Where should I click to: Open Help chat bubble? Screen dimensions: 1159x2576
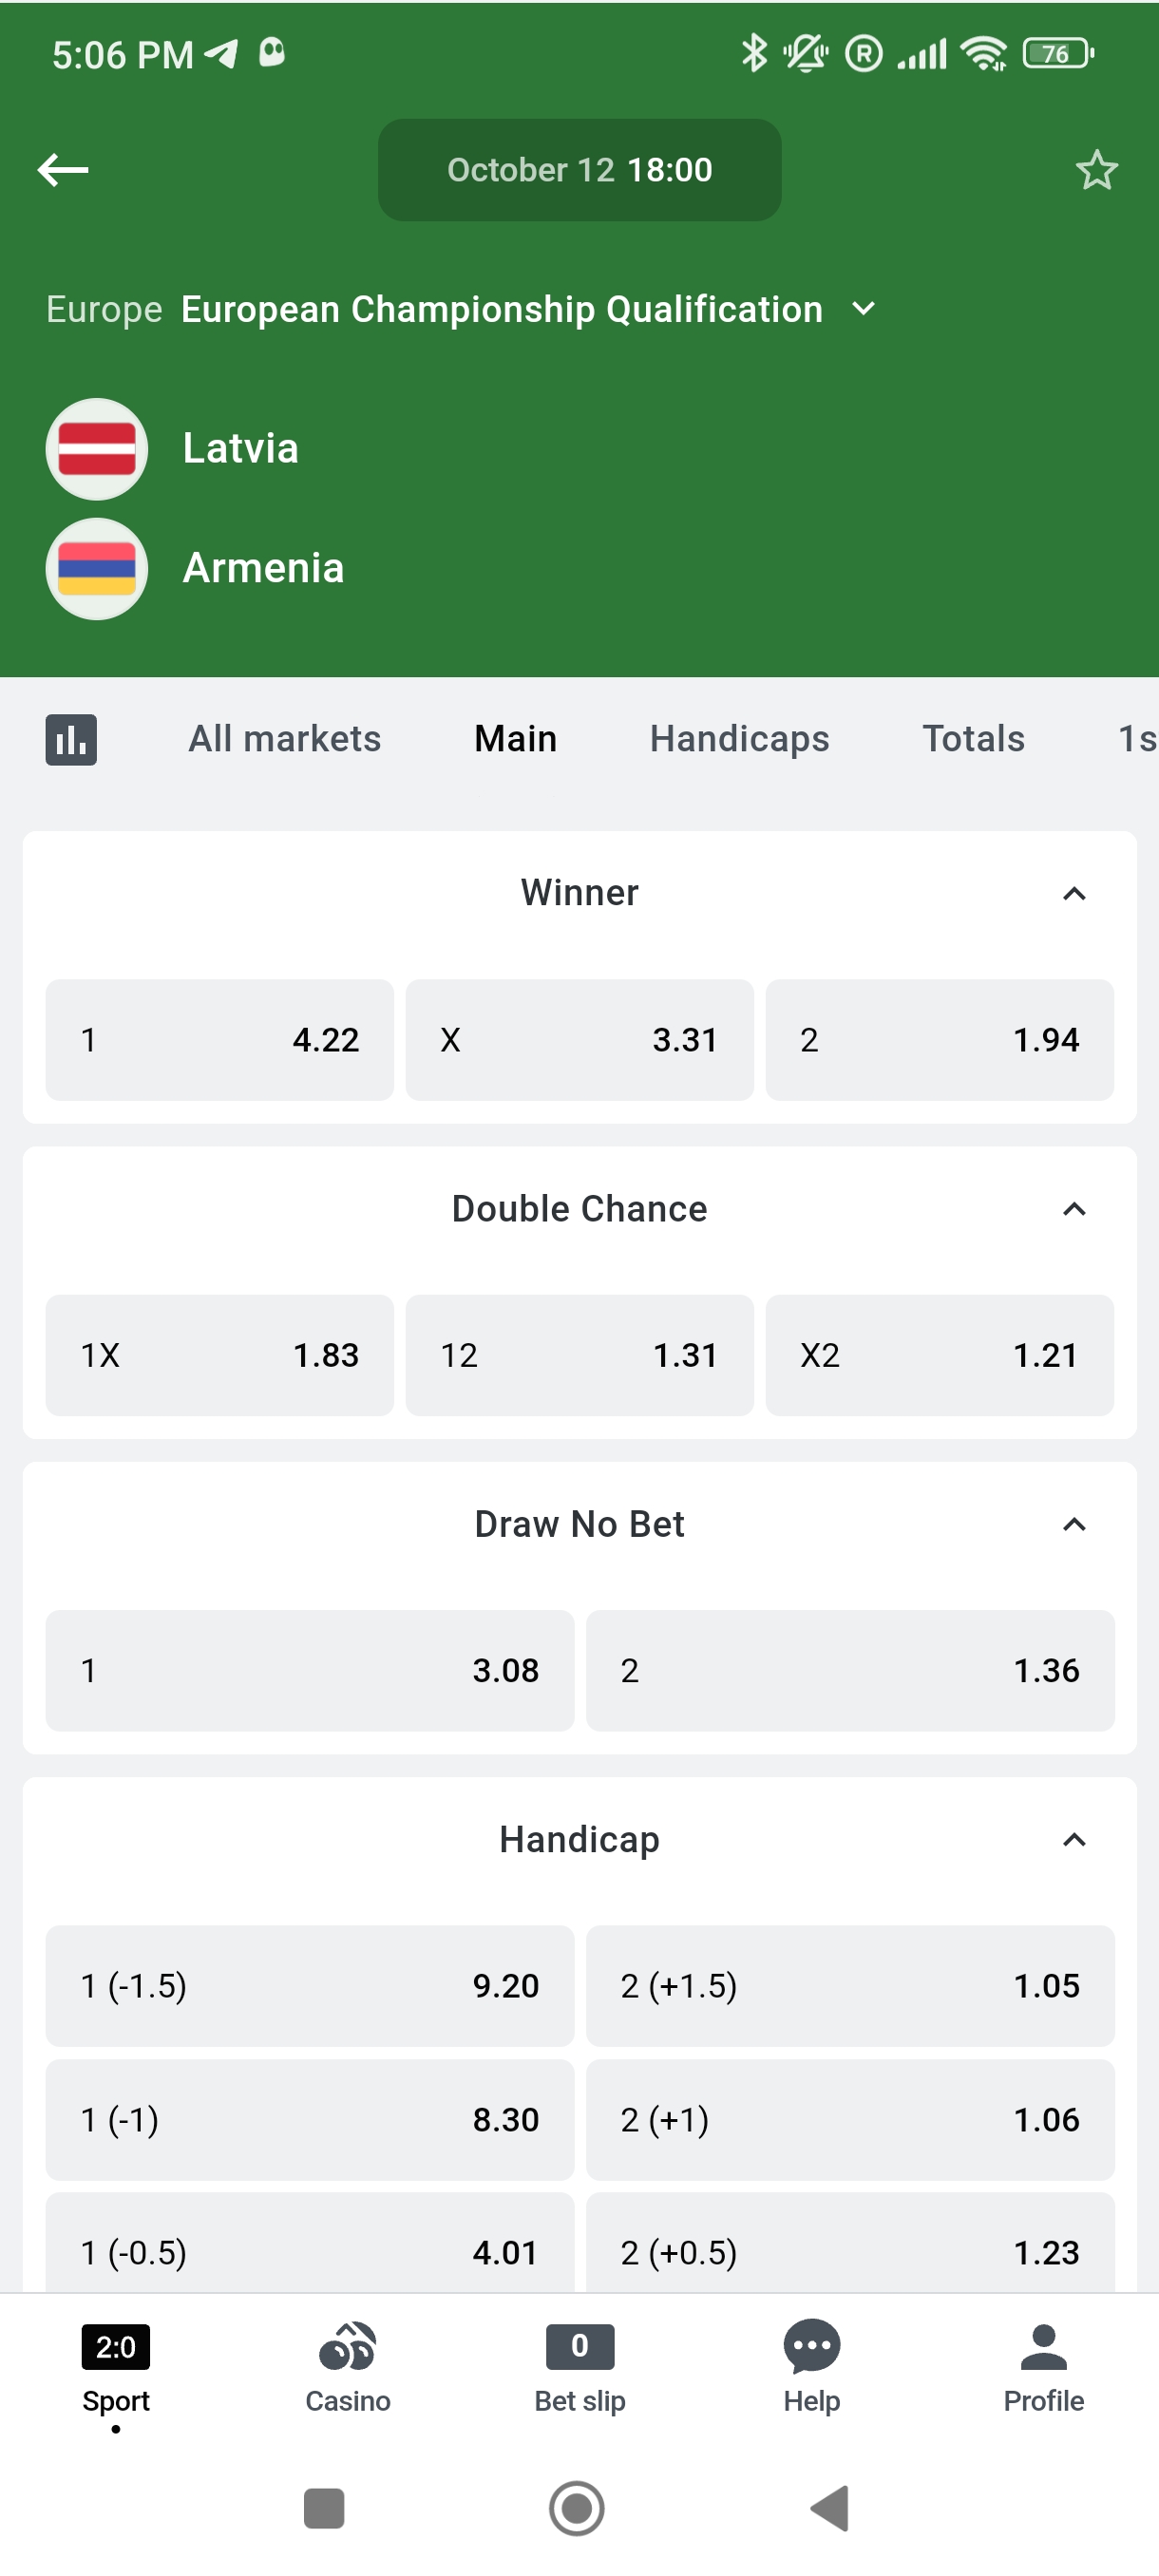tap(811, 2367)
